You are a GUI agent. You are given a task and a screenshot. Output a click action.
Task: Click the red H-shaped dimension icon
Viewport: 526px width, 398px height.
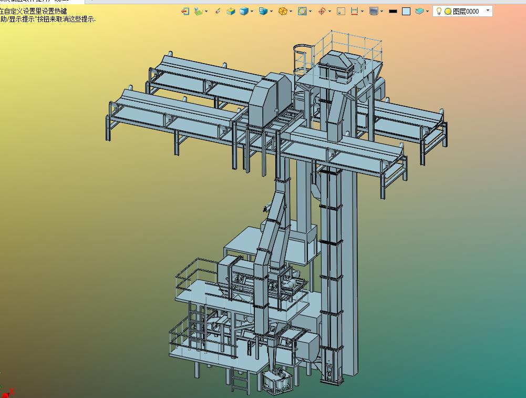355,11
